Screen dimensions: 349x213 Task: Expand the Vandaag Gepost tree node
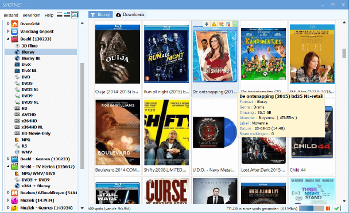click(8, 31)
